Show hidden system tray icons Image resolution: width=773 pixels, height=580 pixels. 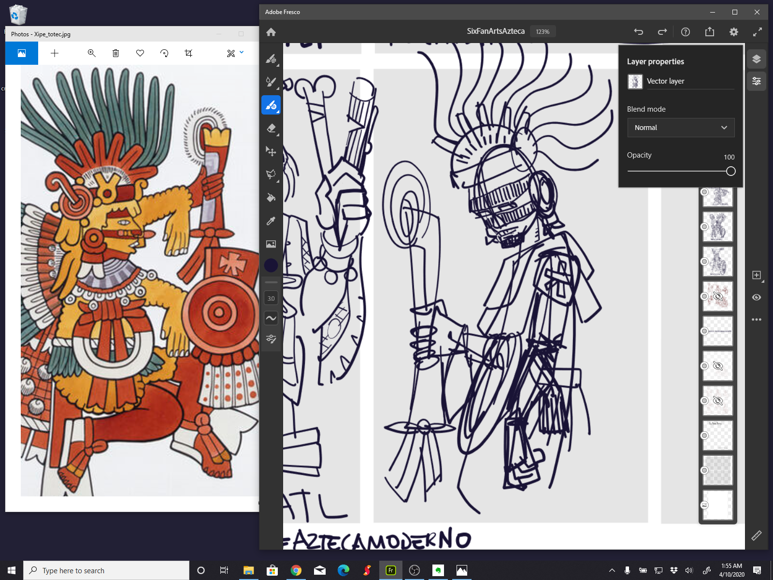612,570
